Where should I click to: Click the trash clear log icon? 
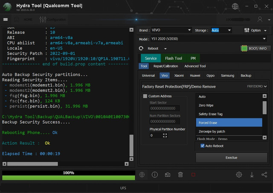[180, 174]
